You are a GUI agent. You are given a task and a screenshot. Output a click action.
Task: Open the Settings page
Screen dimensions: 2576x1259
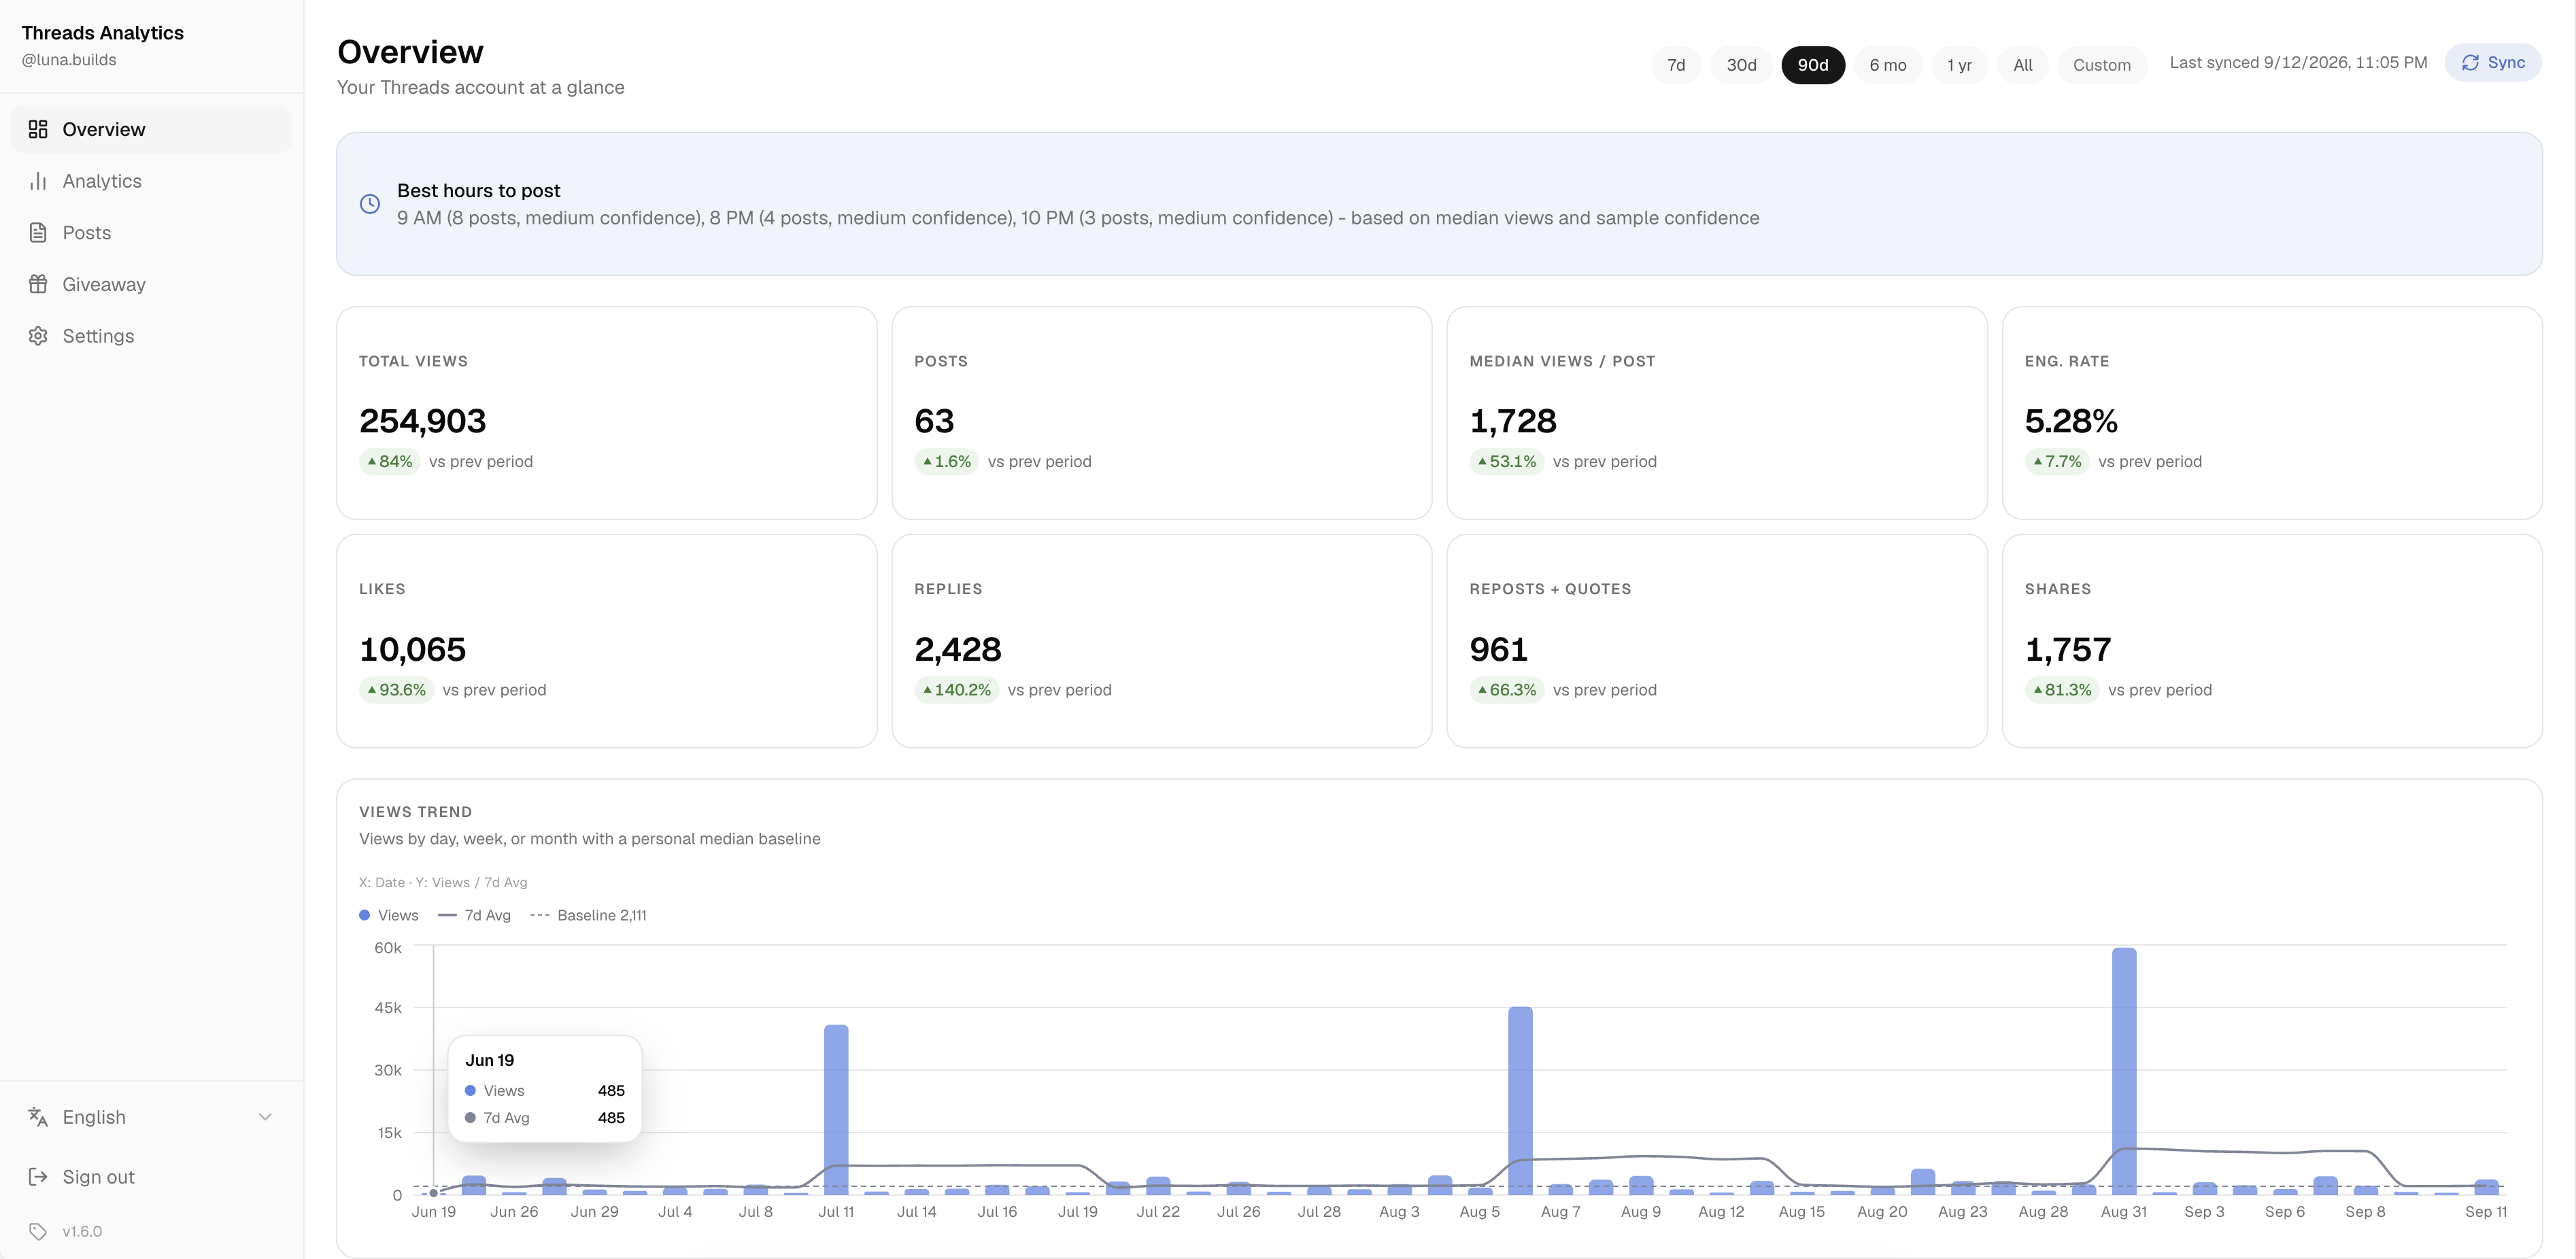[152, 336]
